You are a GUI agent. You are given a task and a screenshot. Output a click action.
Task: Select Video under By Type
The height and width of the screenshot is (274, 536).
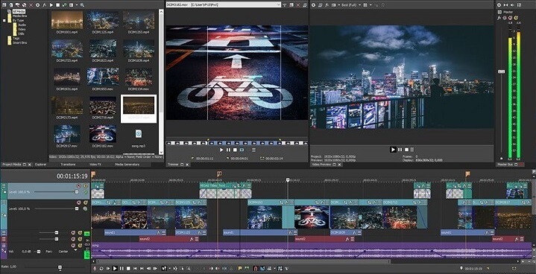pyautogui.click(x=21, y=29)
